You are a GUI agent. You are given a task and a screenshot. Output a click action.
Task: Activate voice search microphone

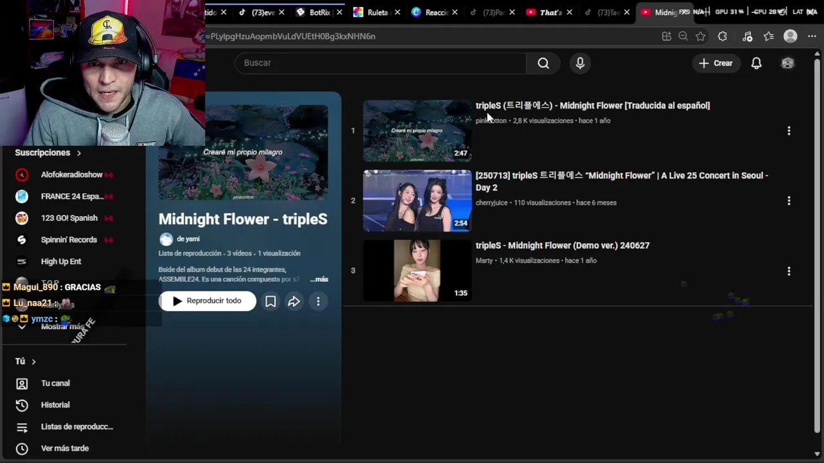click(580, 63)
